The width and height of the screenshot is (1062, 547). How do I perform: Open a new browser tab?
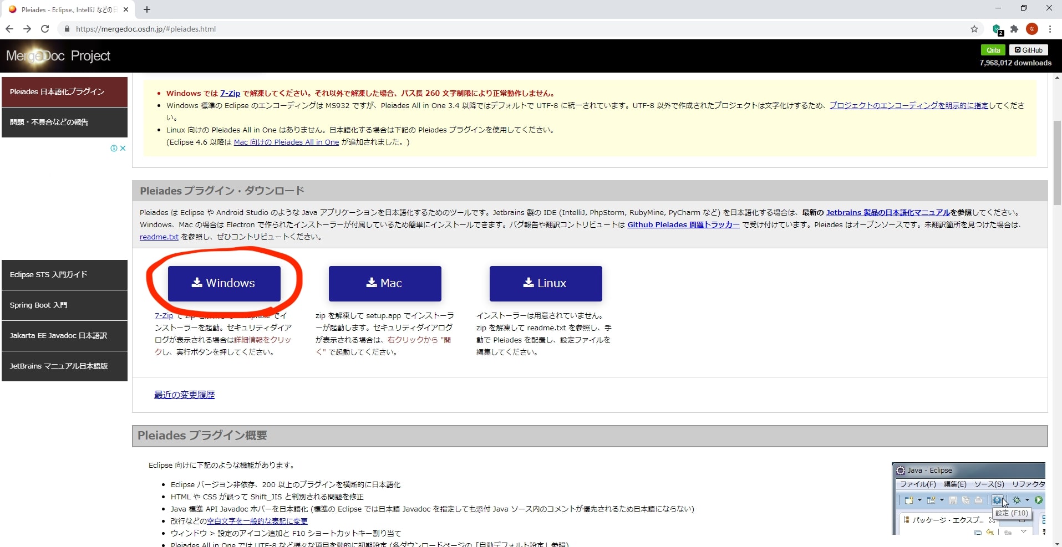(x=147, y=9)
